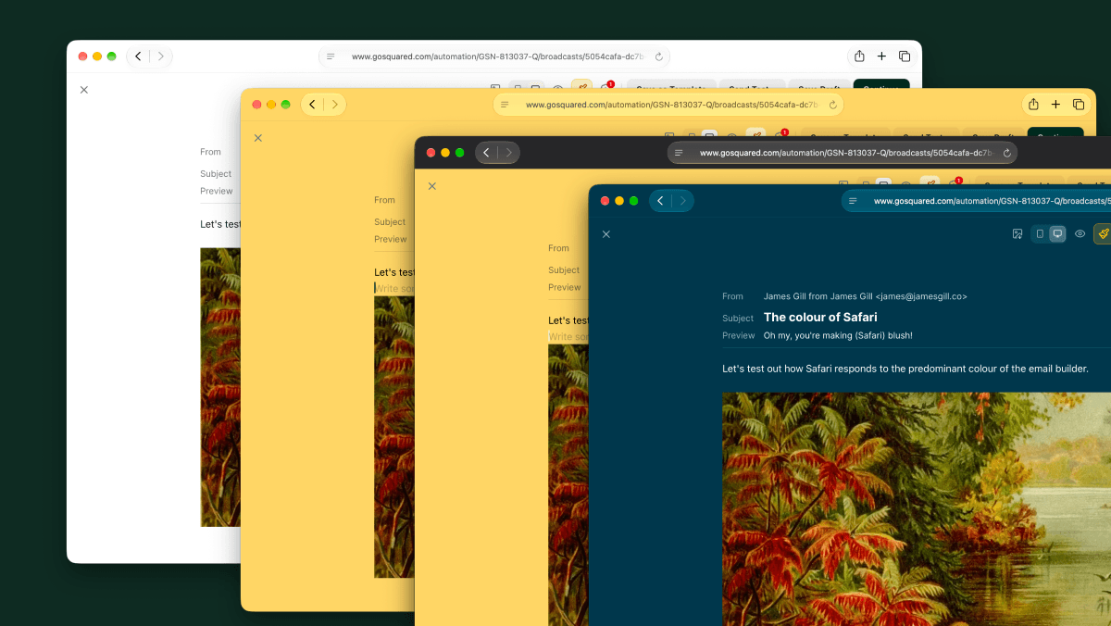Click the 'Subject' label in the dark grey window
This screenshot has height=626, width=1111.
pos(564,270)
